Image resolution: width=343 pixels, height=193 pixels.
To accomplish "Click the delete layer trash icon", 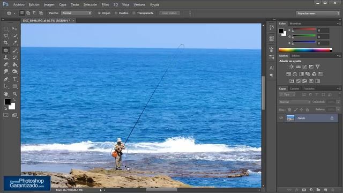I will click(332, 190).
